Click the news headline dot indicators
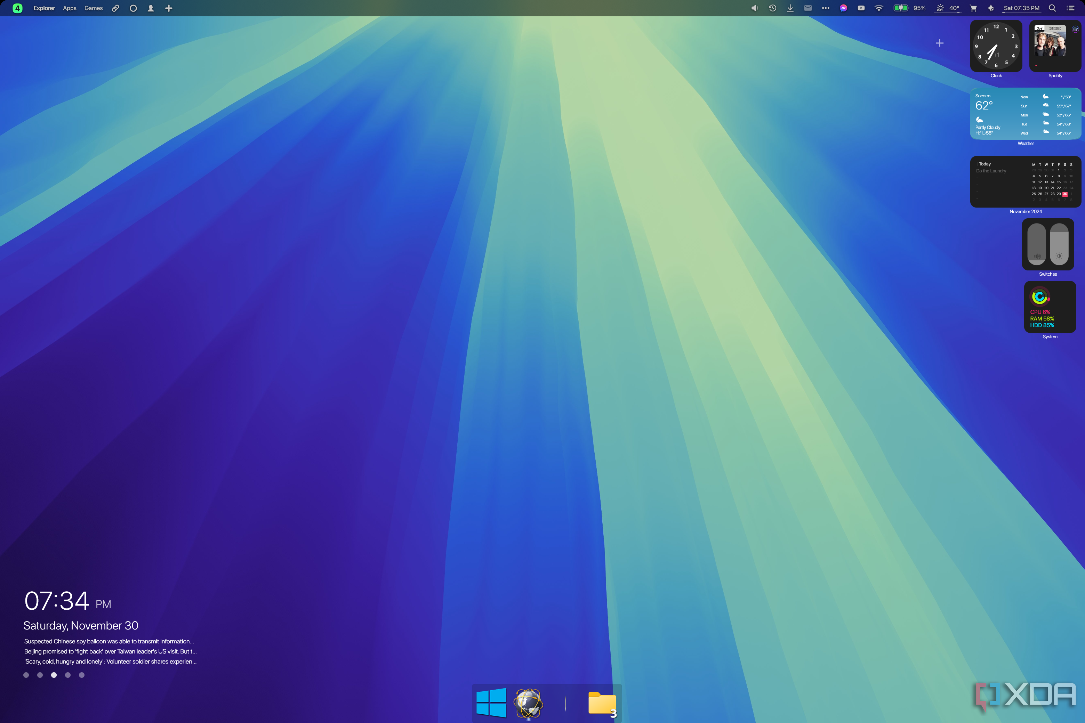Screen dimensions: 1085x723 pyautogui.click(x=53, y=675)
